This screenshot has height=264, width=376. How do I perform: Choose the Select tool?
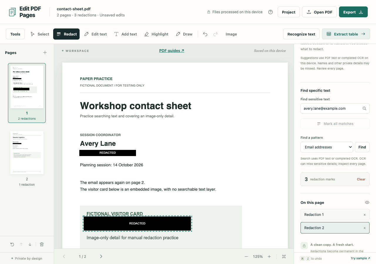40,34
